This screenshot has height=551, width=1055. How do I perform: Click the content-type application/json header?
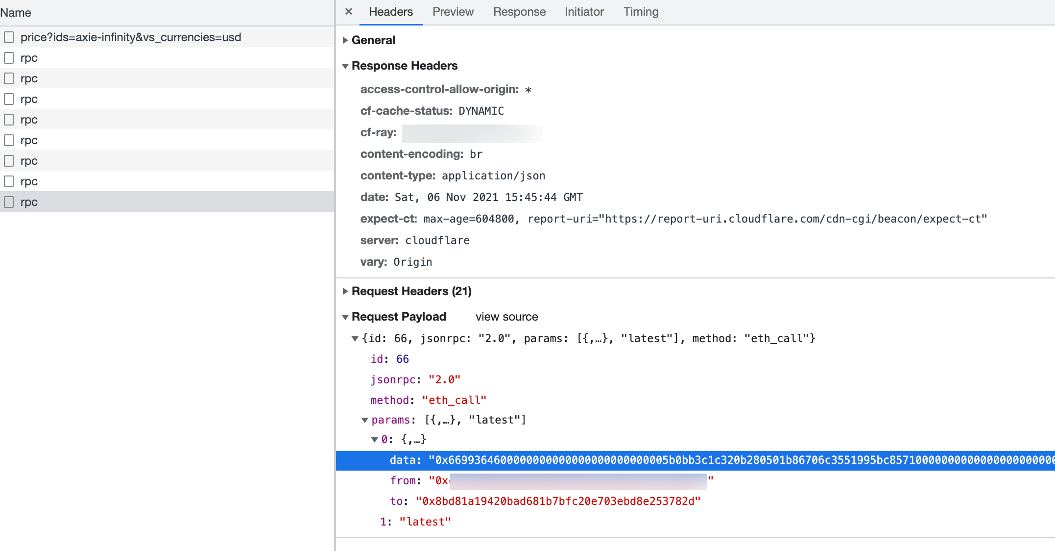[x=453, y=175]
